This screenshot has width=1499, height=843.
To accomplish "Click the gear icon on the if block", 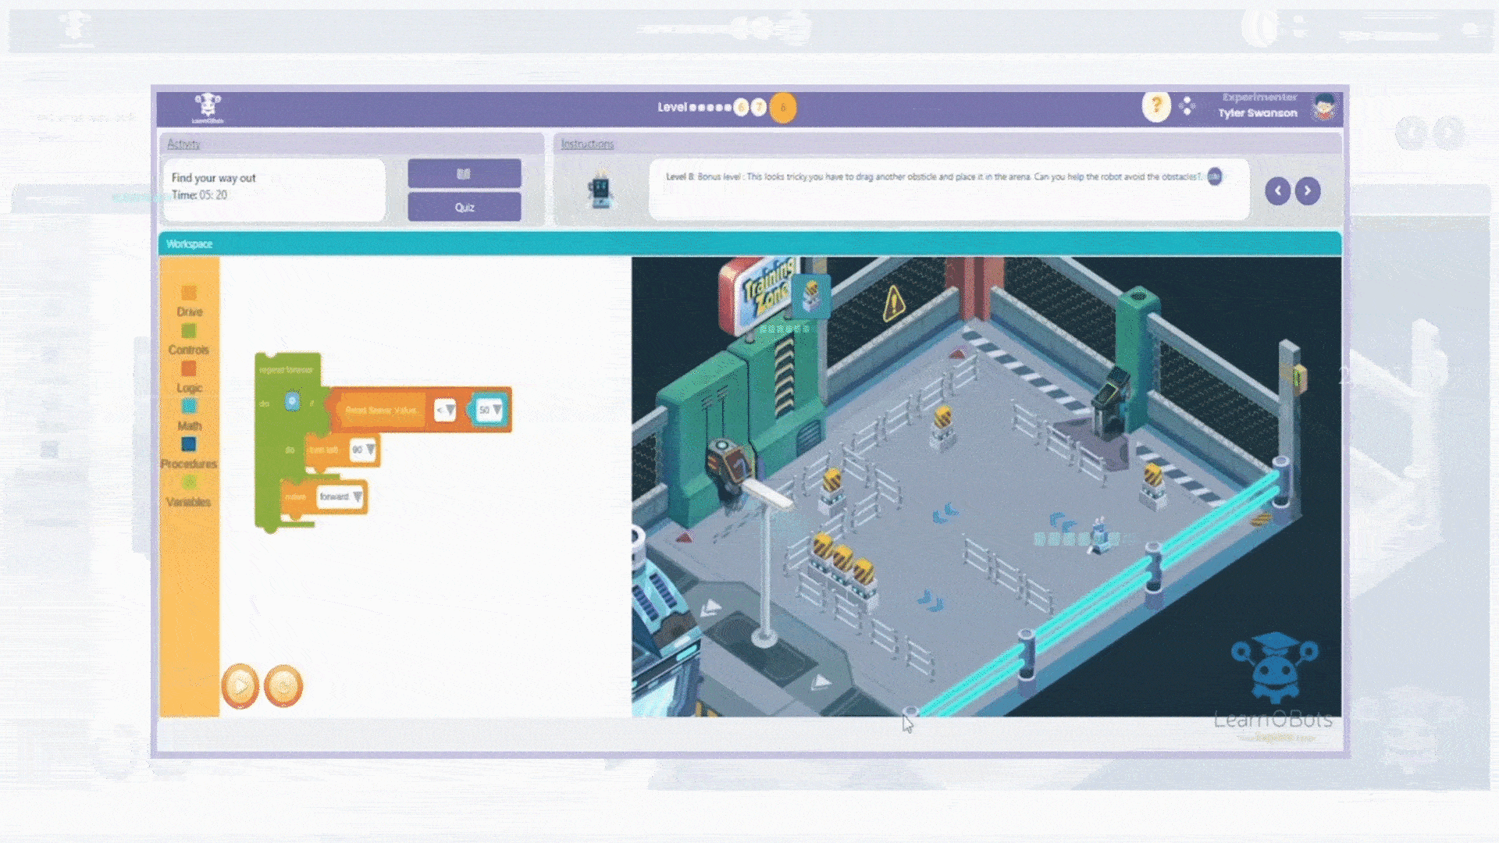I will click(x=292, y=401).
